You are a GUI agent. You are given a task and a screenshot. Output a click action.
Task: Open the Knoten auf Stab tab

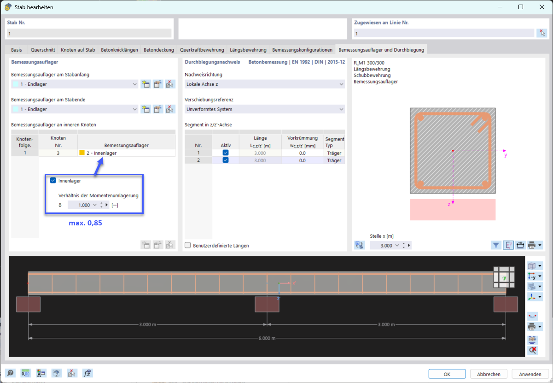[78, 50]
